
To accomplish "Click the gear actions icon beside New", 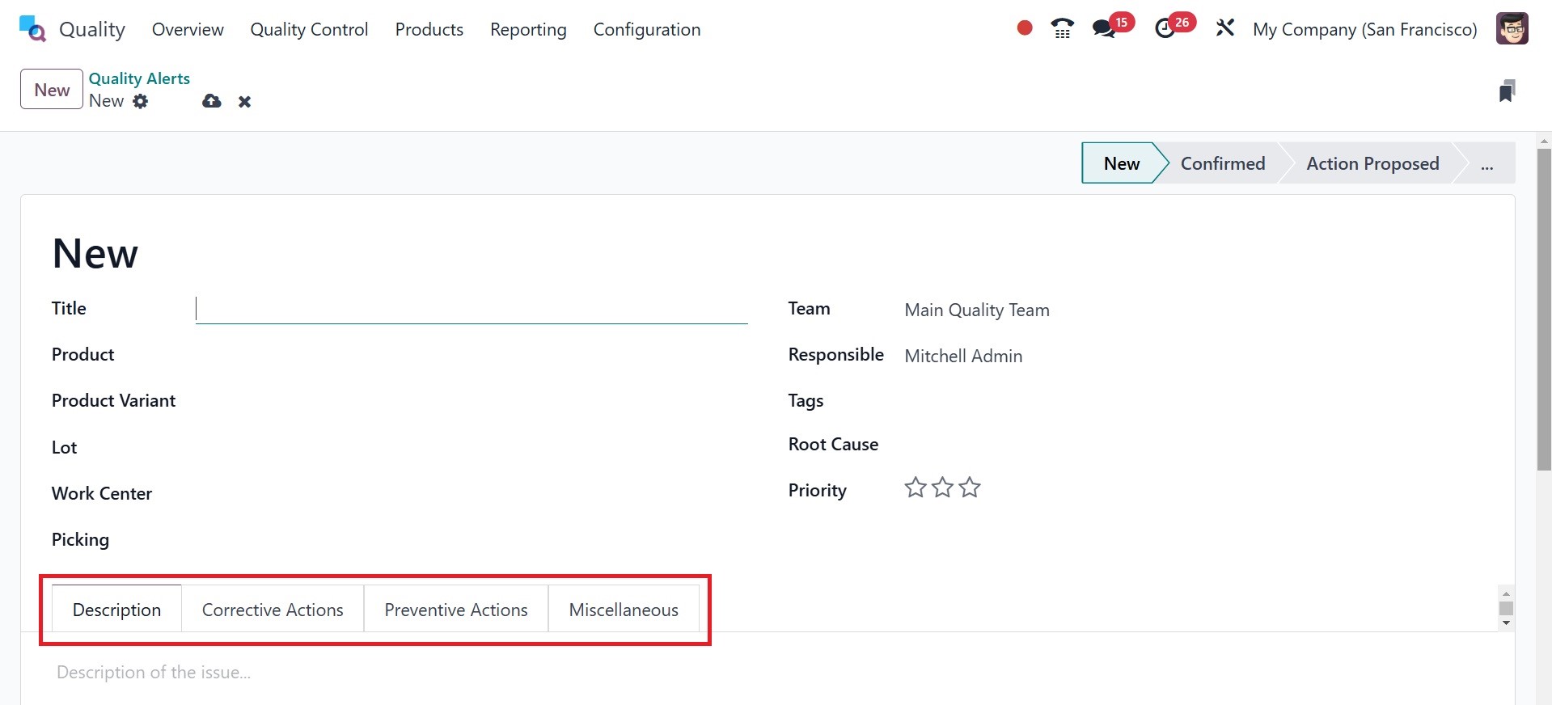I will coord(141,101).
